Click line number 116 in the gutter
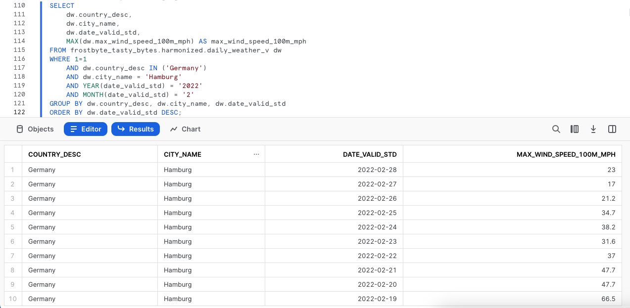This screenshot has height=308, width=630. tap(19, 59)
